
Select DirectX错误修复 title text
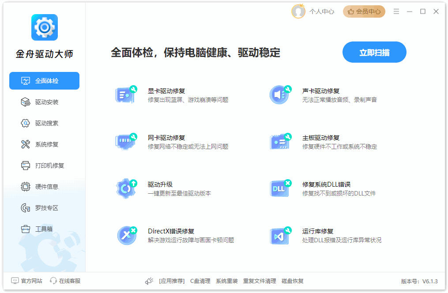point(171,231)
